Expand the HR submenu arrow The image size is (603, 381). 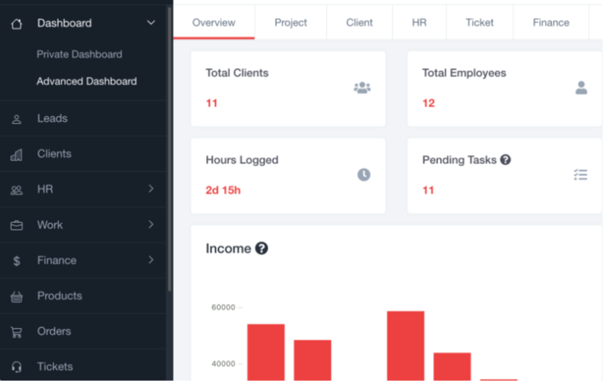[x=151, y=189]
